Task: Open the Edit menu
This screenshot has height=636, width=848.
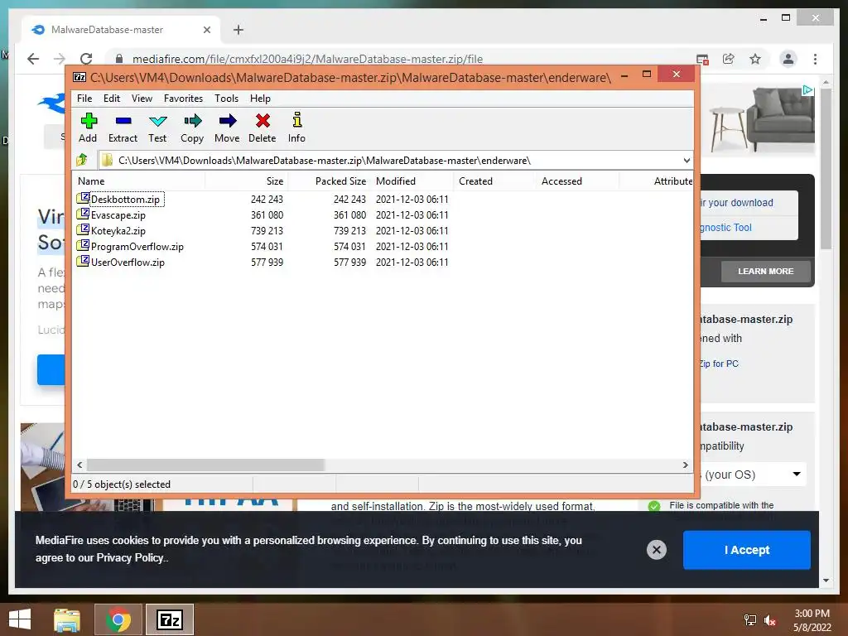Action: click(x=112, y=99)
